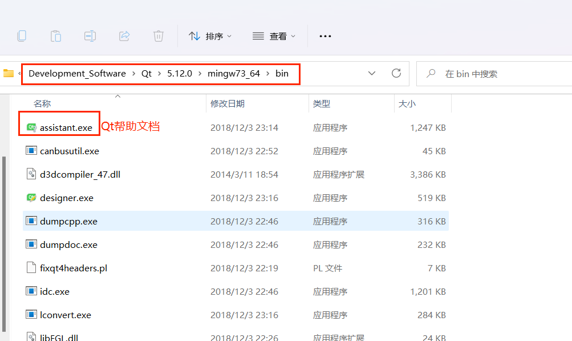Sort by 大小 column header

click(x=407, y=103)
